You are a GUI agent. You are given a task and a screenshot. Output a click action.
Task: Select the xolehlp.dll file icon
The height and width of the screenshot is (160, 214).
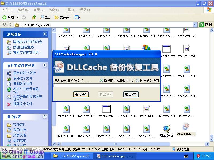click(66, 129)
